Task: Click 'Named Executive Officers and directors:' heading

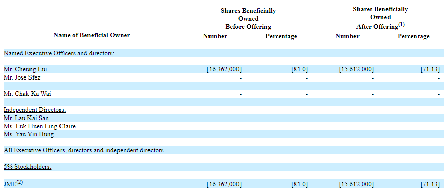Action: click(59, 53)
